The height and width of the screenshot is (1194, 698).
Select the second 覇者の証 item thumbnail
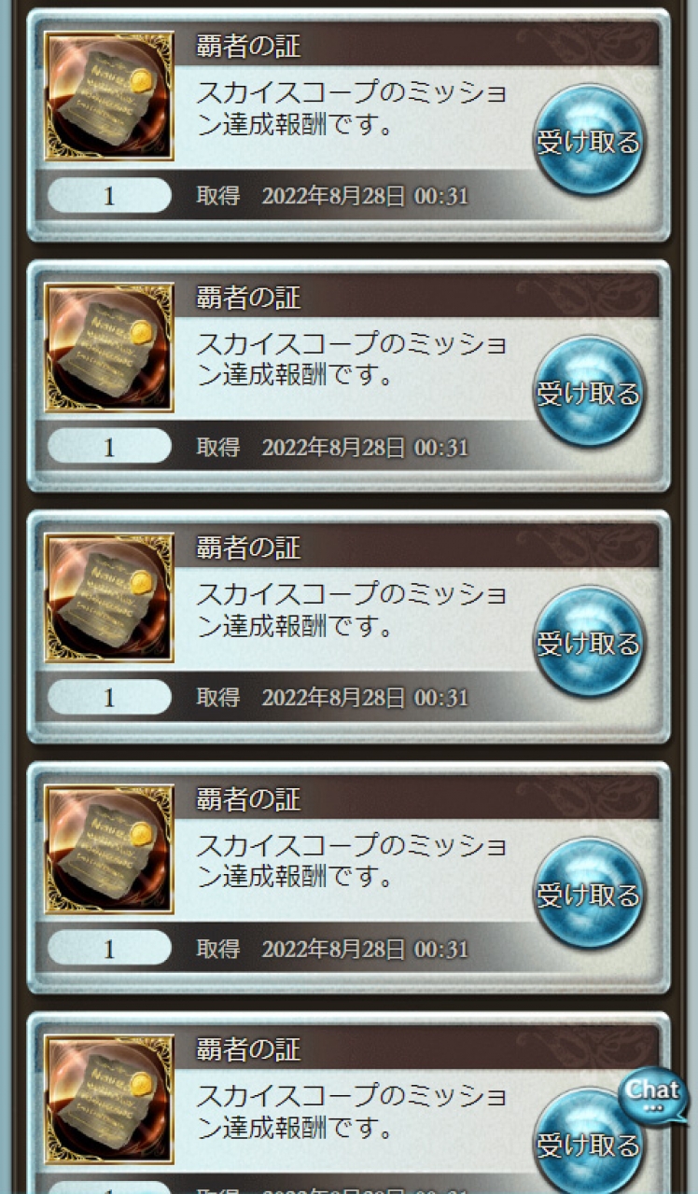(x=109, y=348)
